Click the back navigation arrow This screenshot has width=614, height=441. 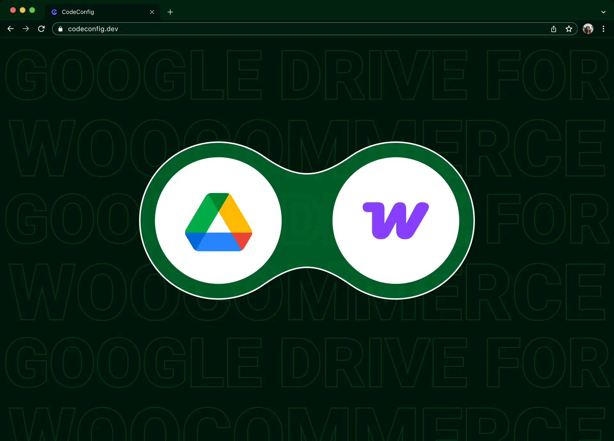pos(11,29)
